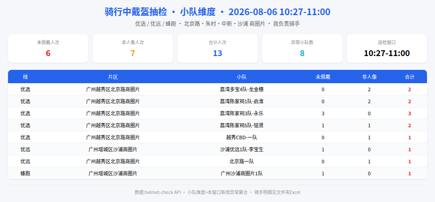Click 广州越秀区北京路商圈片 in 荔湾陈家祠5队-铭贤 row
Viewport: 435px width, 202px height.
pos(113,125)
